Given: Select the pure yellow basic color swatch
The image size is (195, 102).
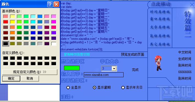Looking at the screenshot, I should pos(13,22).
